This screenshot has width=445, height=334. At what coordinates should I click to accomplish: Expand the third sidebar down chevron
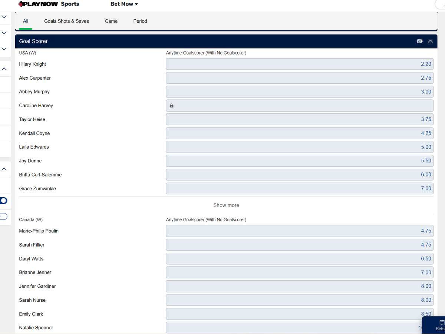pos(4,49)
